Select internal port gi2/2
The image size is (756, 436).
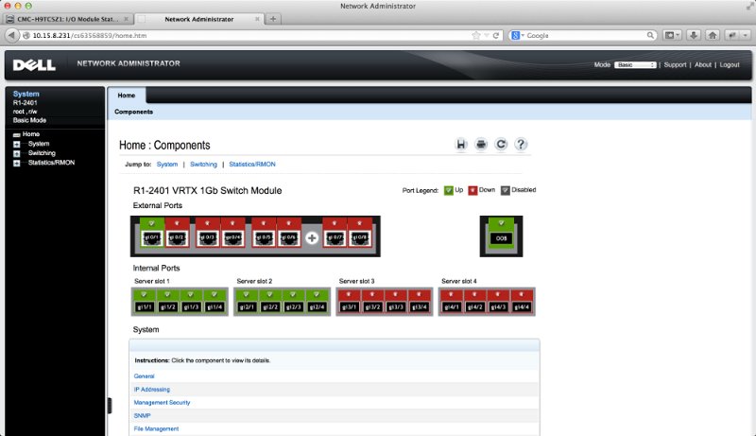coord(270,302)
